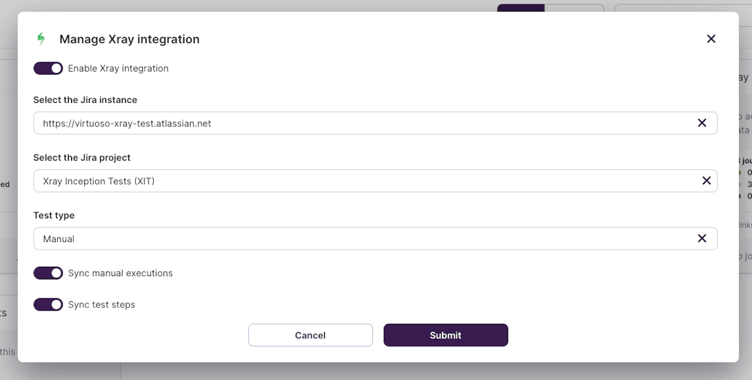The width and height of the screenshot is (752, 380).
Task: Open the Test type selector
Action: (x=330, y=238)
